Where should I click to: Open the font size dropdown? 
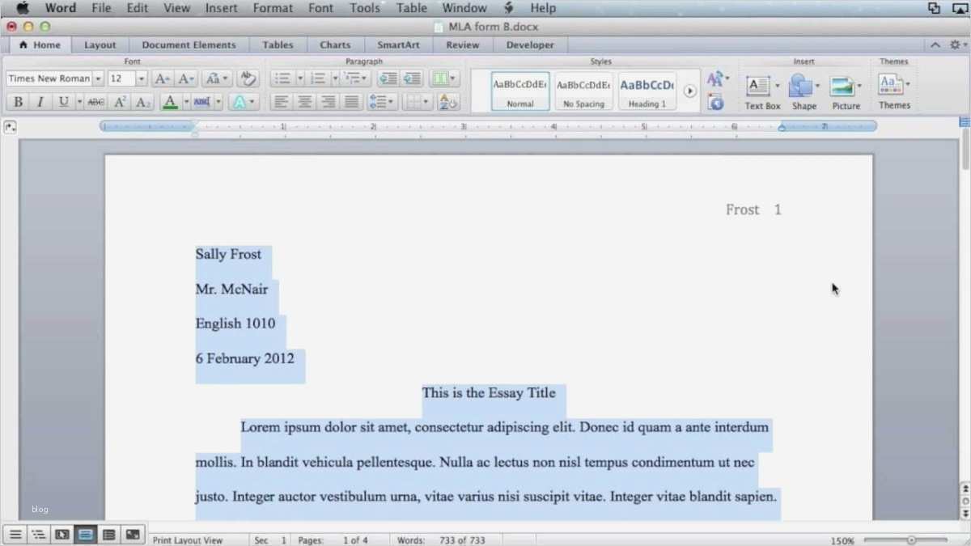[x=139, y=78]
